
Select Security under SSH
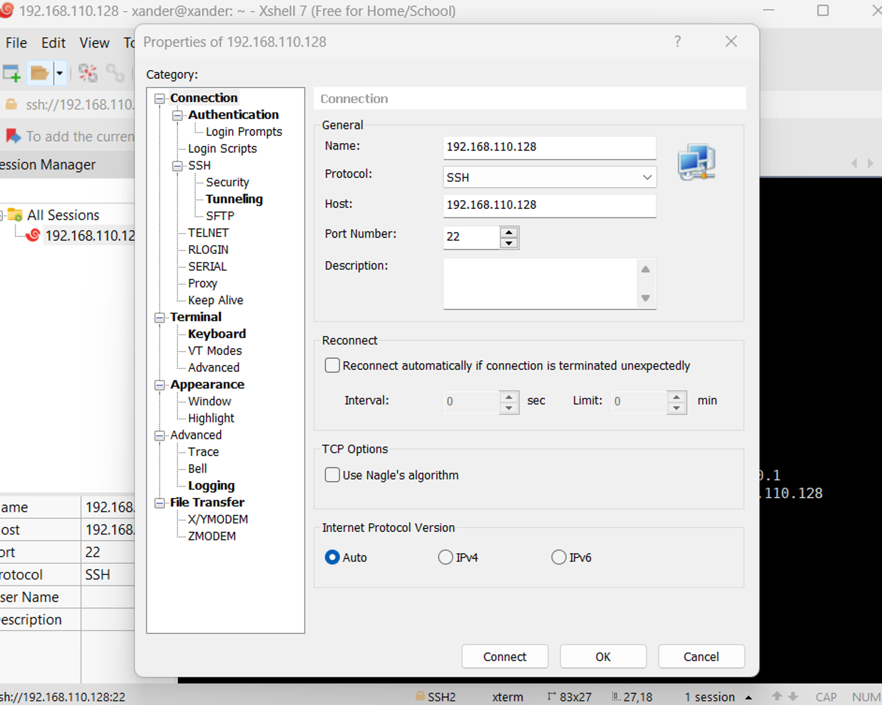pyautogui.click(x=228, y=182)
